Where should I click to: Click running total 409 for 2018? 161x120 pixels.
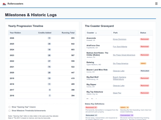[73, 84]
